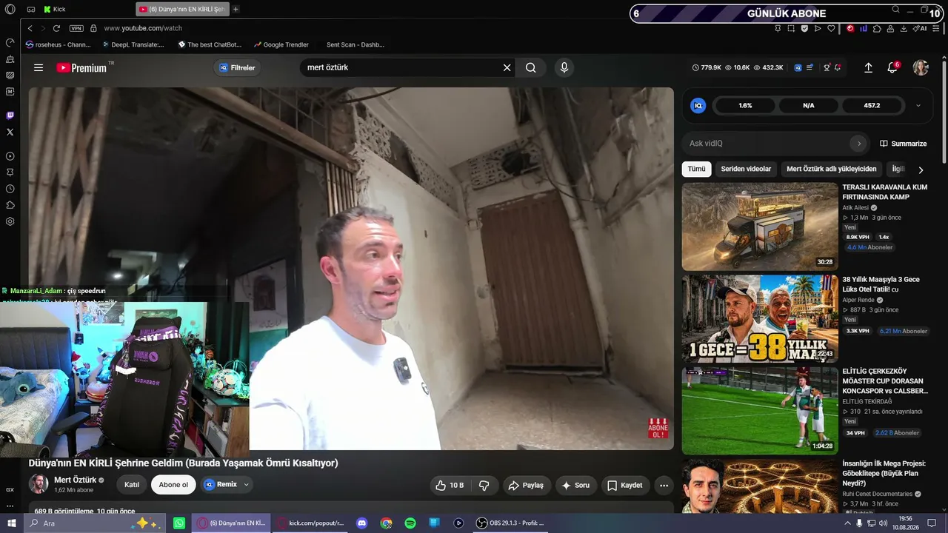Open the vidIQ trophy icon in header
The height and width of the screenshot is (533, 948).
[827, 67]
